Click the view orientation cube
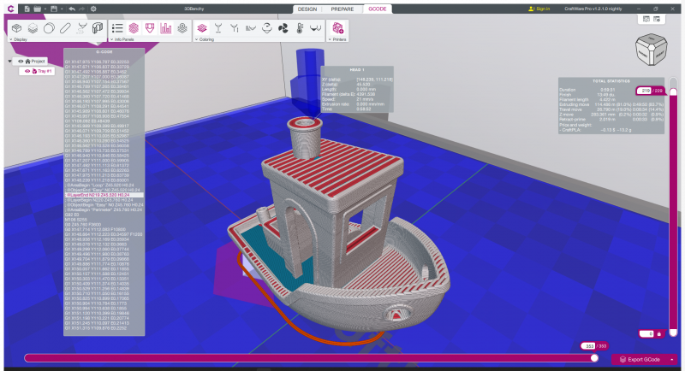685x371 pixels. click(x=652, y=50)
